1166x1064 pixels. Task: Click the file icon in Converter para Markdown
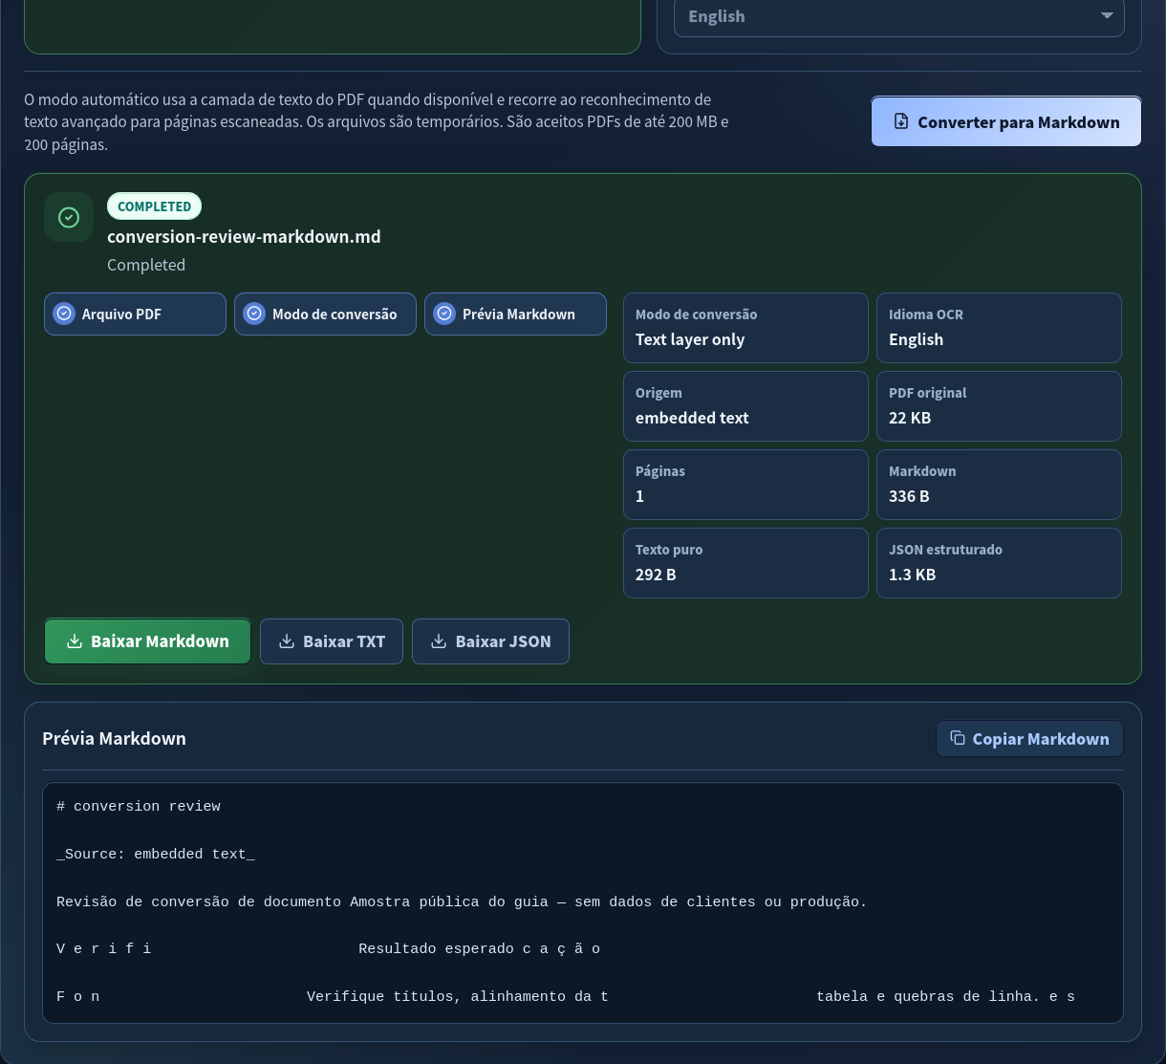click(x=900, y=121)
